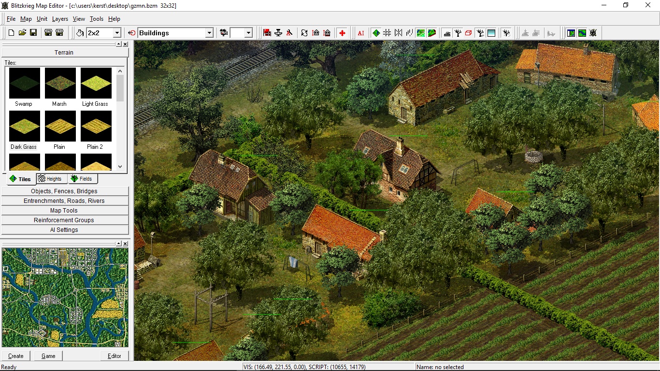Open the Buildings object type dropdown
Viewport: 660px width, 371px height.
point(209,33)
